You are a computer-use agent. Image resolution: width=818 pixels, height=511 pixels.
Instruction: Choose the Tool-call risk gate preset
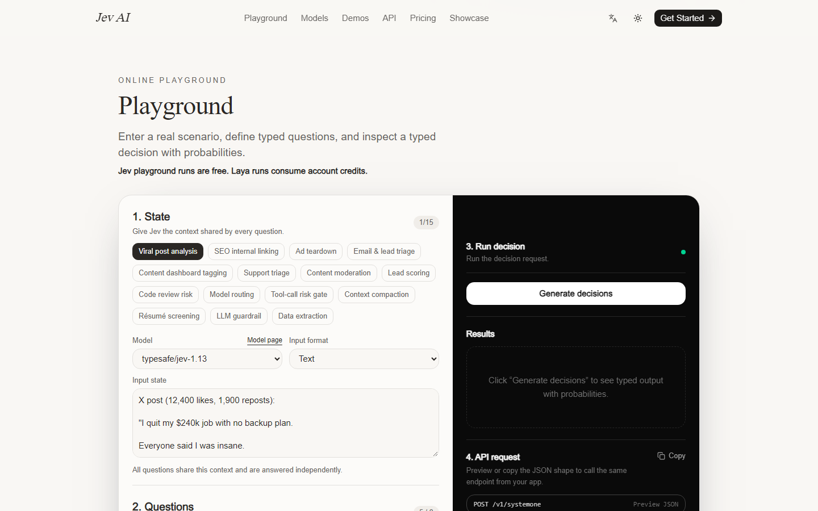click(299, 295)
